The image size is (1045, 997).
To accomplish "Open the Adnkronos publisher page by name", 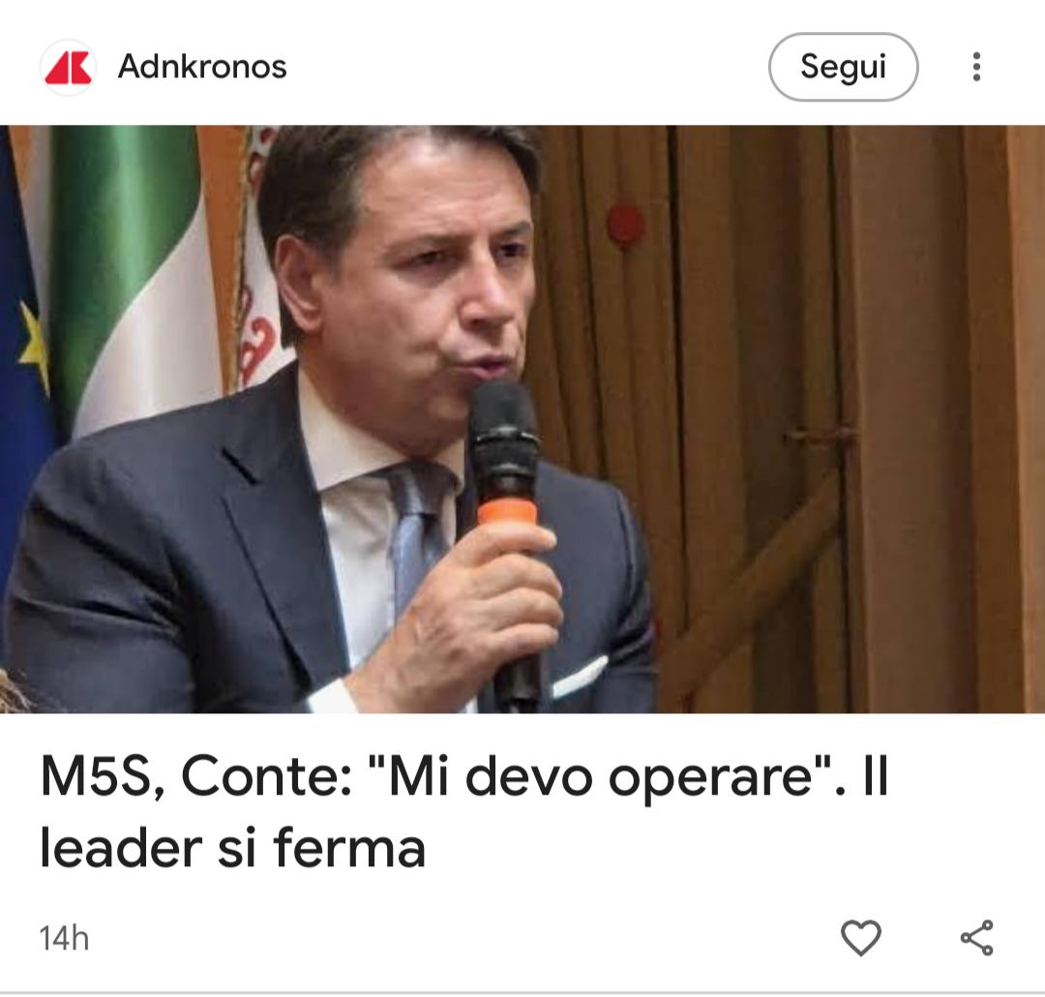I will pos(202,67).
